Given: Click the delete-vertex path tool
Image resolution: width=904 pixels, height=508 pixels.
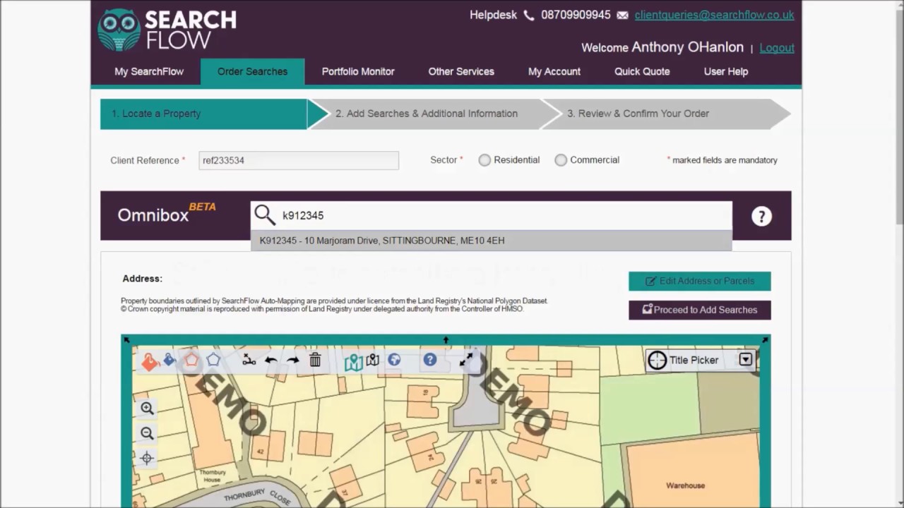Looking at the screenshot, I should tap(249, 361).
